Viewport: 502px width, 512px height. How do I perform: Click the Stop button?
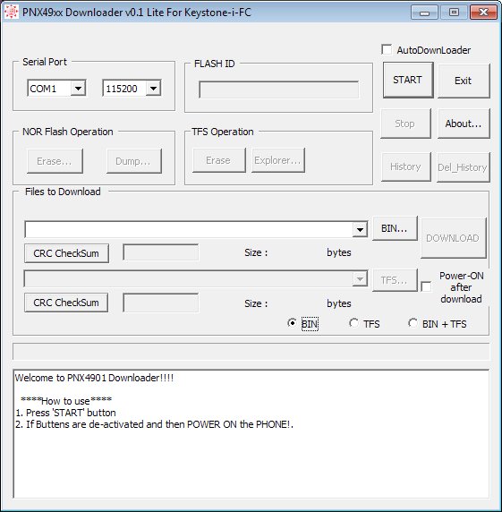(405, 124)
